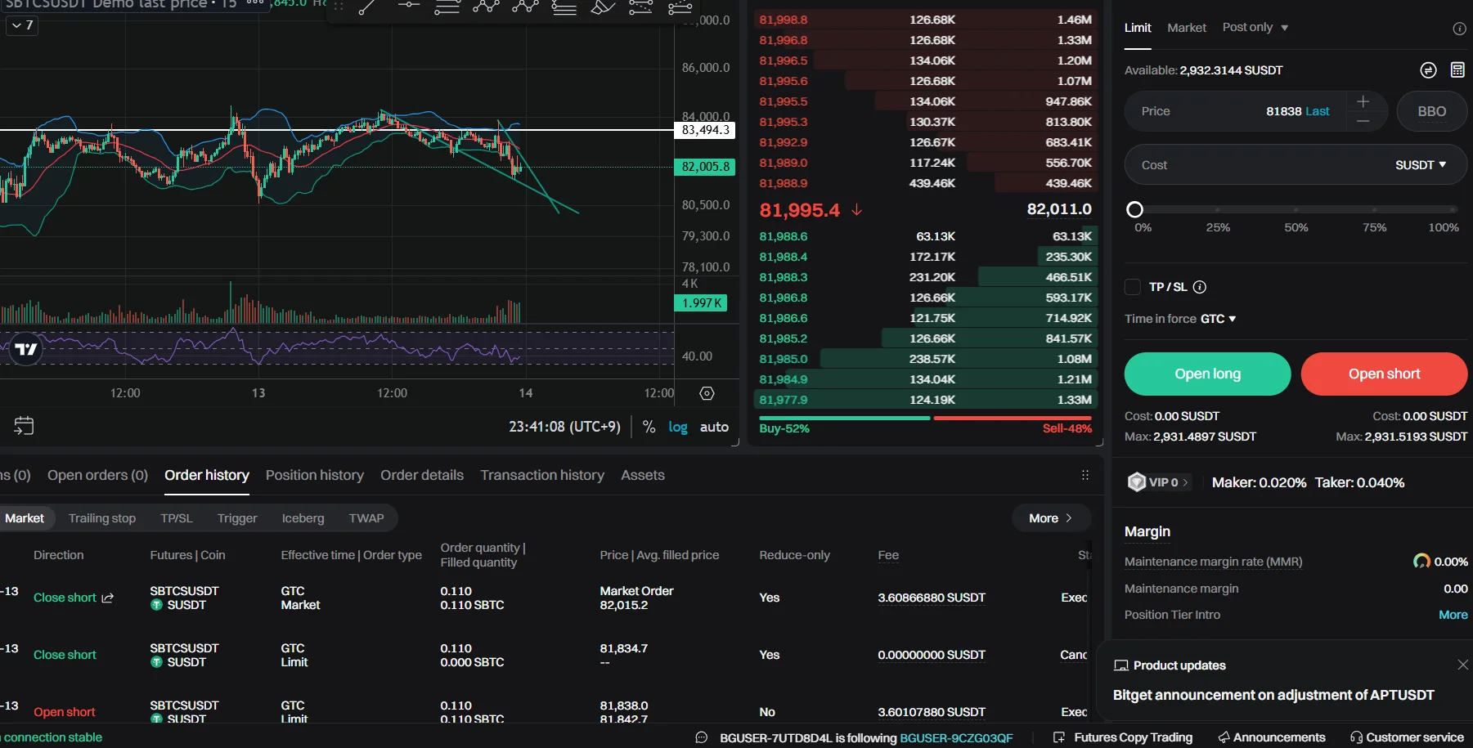Expand More order filters
This screenshot has width=1473, height=748.
tap(1050, 518)
